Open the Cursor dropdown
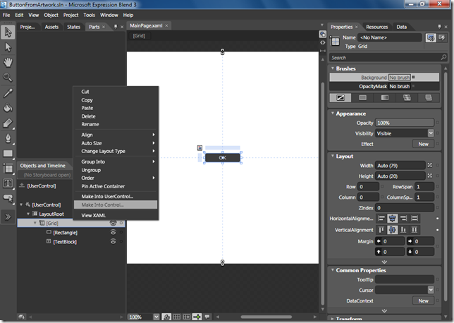The height and width of the screenshot is (323, 454). click(x=431, y=290)
